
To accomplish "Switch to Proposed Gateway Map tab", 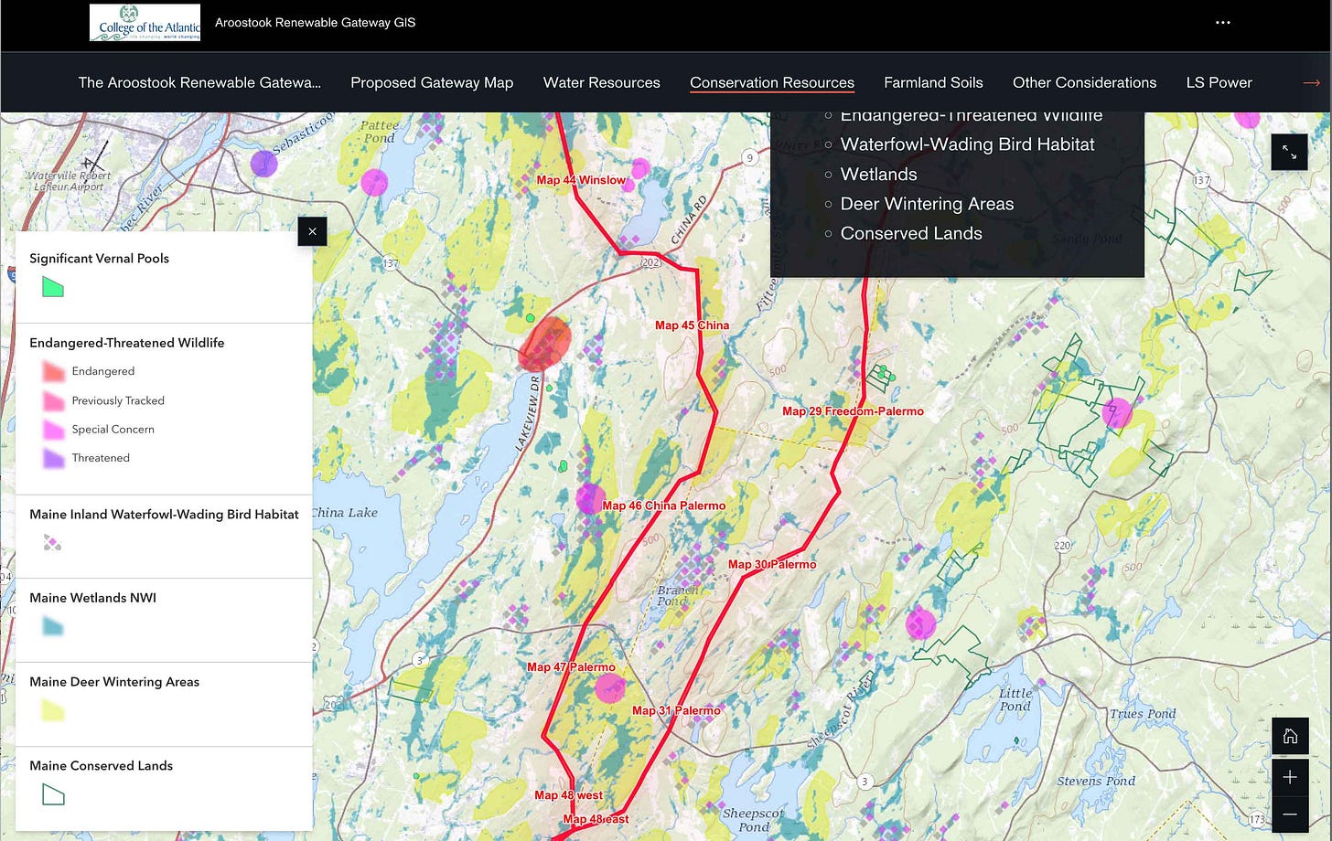I will click(432, 82).
